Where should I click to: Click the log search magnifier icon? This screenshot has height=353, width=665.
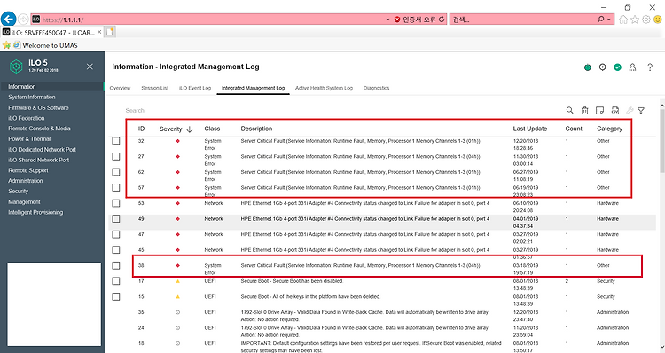[x=569, y=110]
